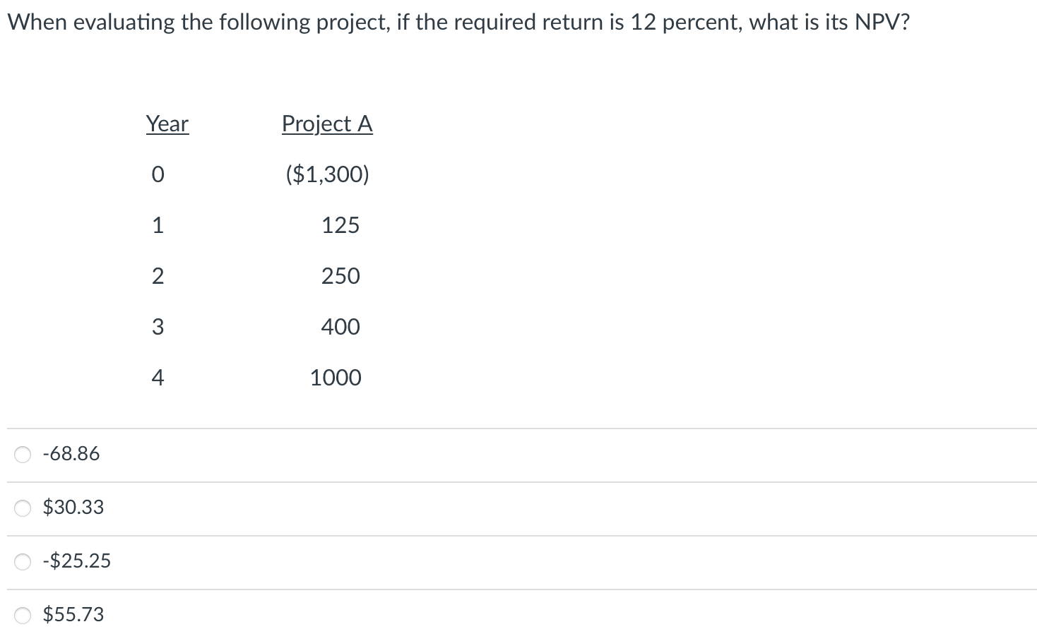Click the 400 cash flow value

(x=343, y=326)
